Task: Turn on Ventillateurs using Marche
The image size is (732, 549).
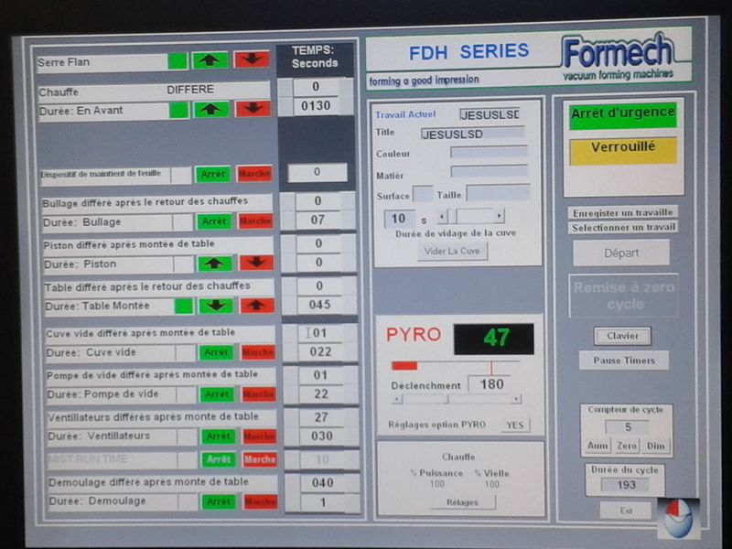Action: coord(260,436)
